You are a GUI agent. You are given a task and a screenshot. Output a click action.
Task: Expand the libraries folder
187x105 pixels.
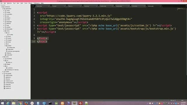(4, 23)
